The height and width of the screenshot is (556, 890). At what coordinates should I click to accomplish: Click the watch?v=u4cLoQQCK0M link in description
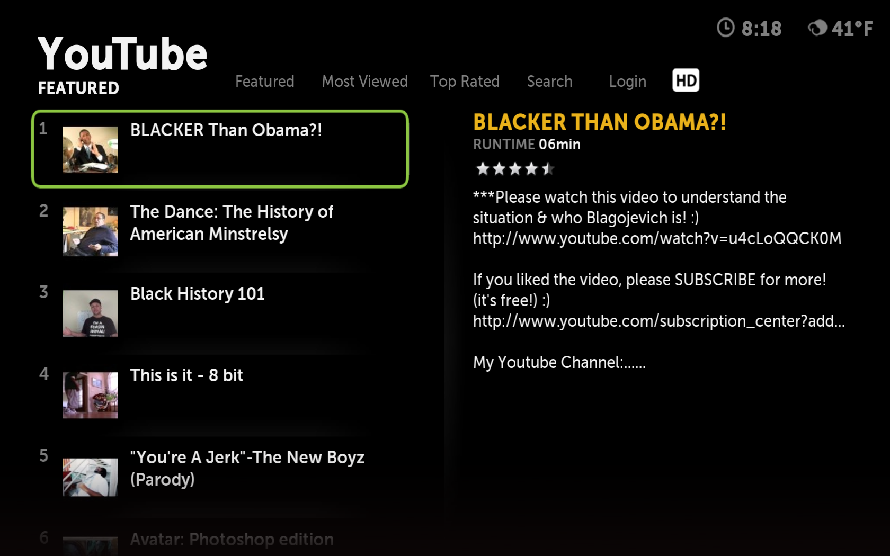(x=657, y=239)
